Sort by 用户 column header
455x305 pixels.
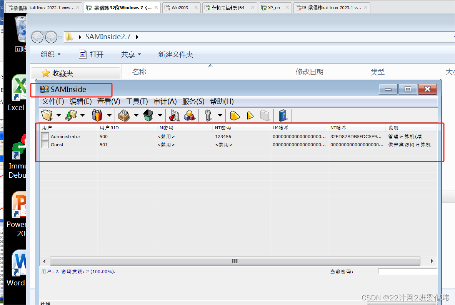pos(68,128)
